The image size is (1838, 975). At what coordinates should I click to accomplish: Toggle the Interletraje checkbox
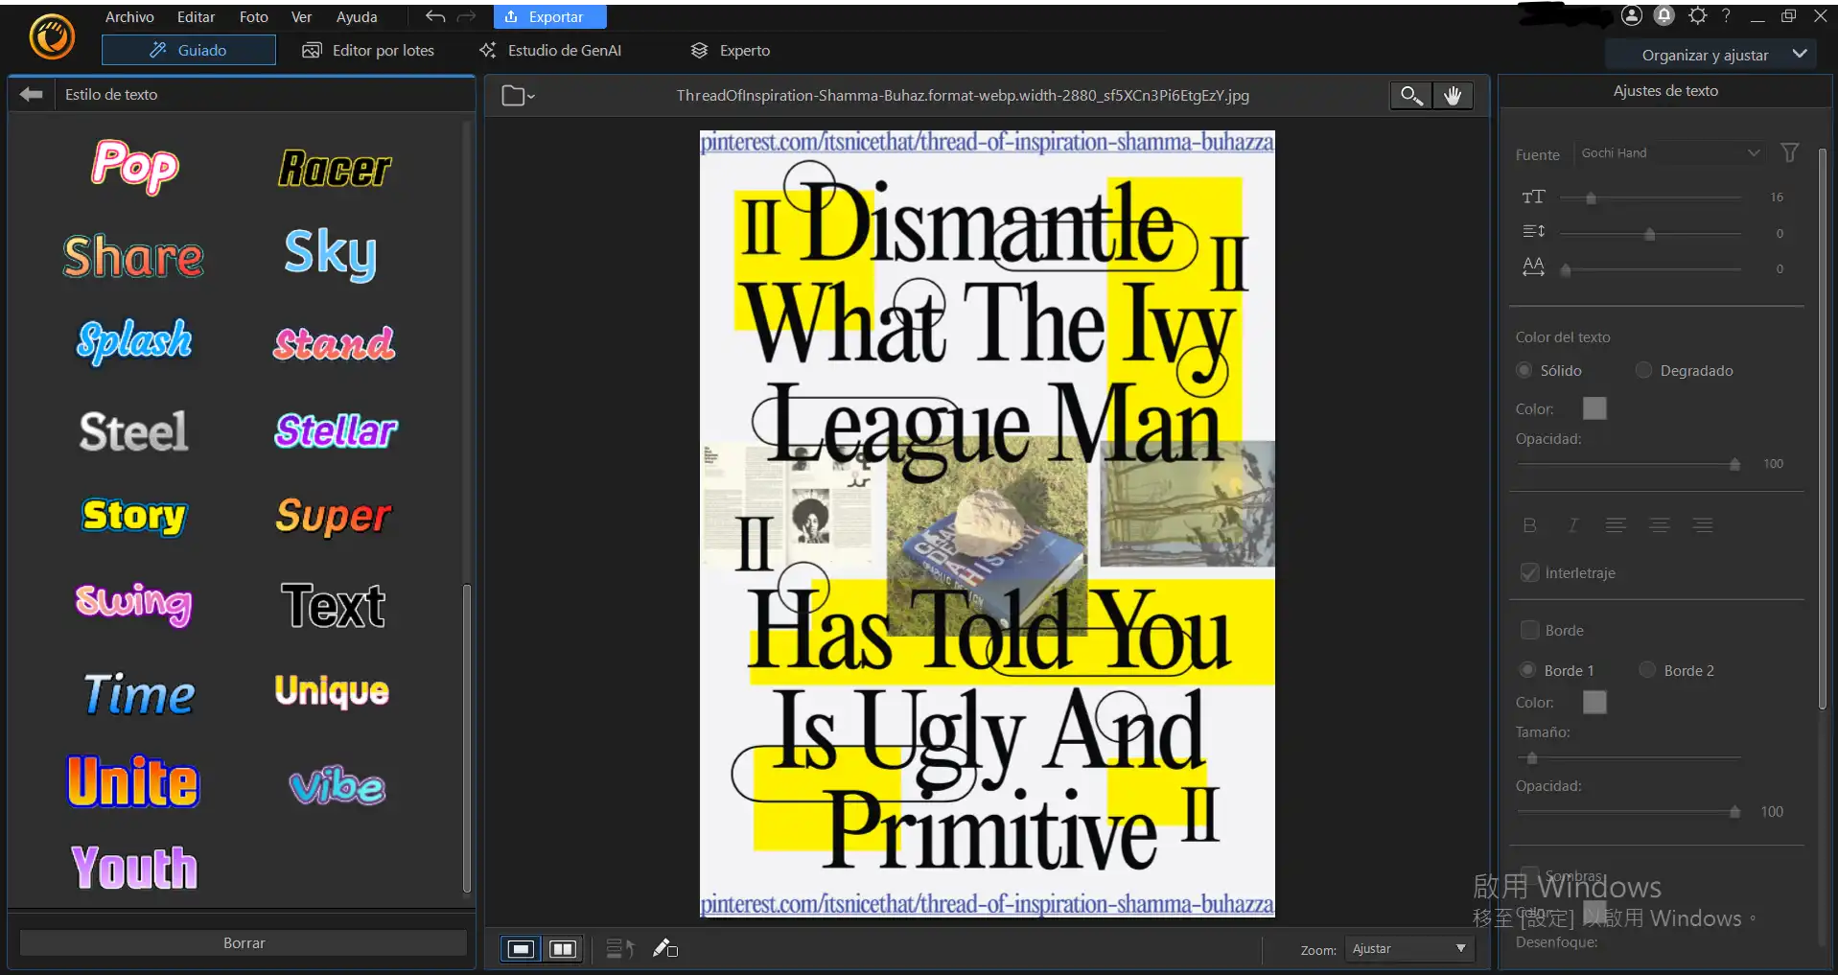(x=1530, y=572)
